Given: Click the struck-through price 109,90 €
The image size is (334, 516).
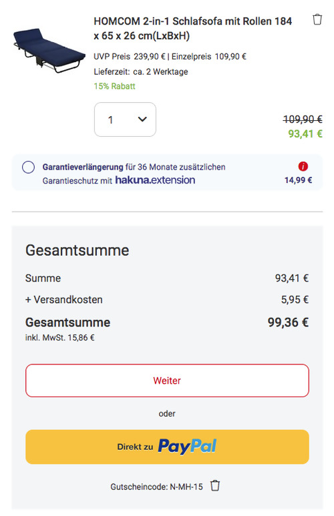Looking at the screenshot, I should pos(303,119).
